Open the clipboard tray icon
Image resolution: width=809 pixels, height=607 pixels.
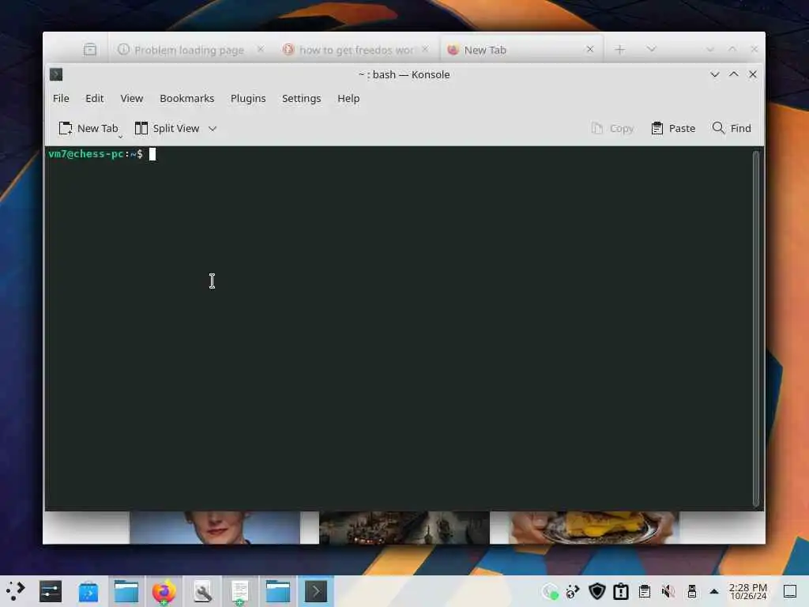coord(645,591)
